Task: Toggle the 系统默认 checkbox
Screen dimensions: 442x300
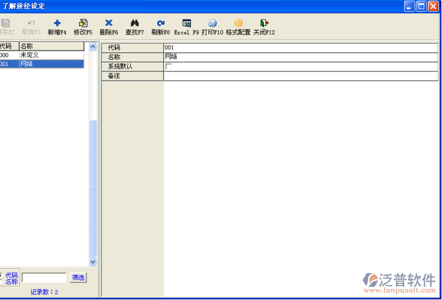Action: tap(169, 67)
